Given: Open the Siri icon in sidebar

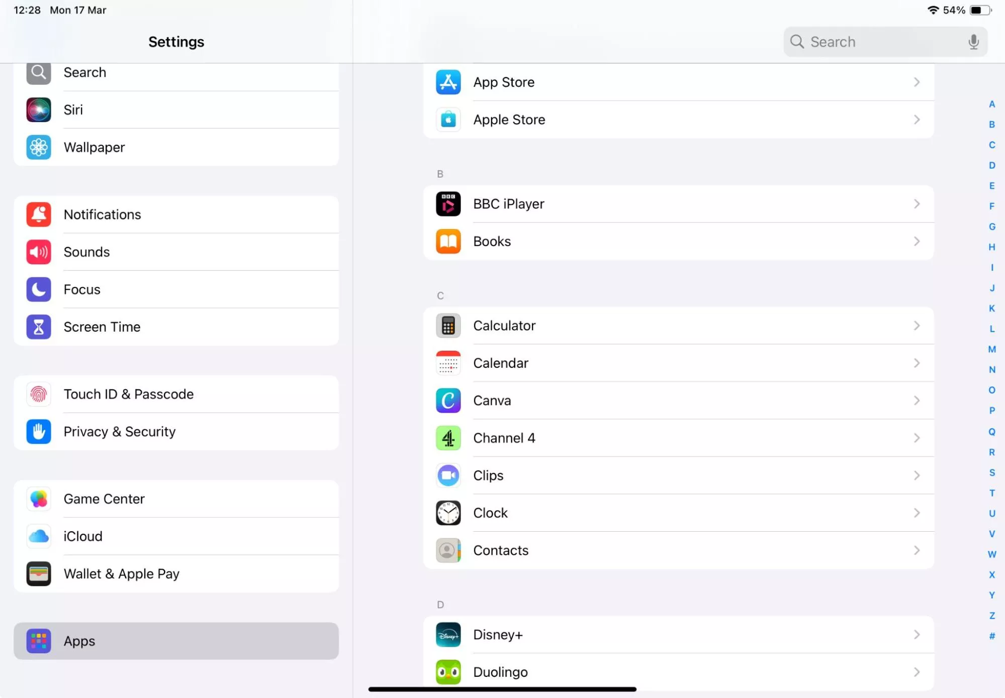Looking at the screenshot, I should (x=39, y=110).
